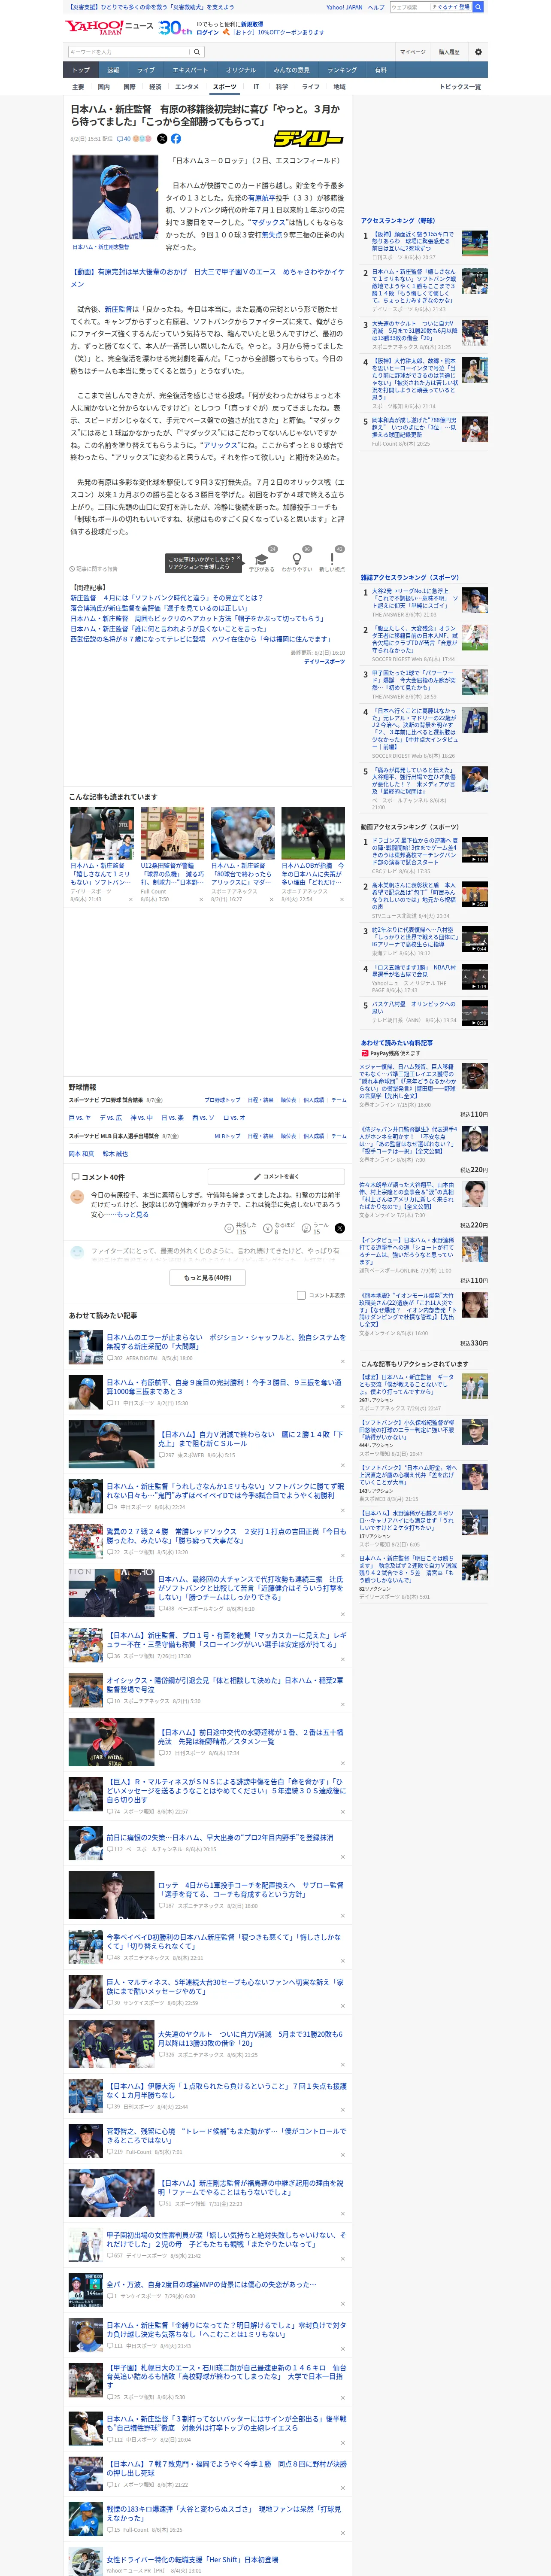The width and height of the screenshot is (551, 2576).
Task: Click なるほど reaction on first comment
Action: coord(278,1228)
